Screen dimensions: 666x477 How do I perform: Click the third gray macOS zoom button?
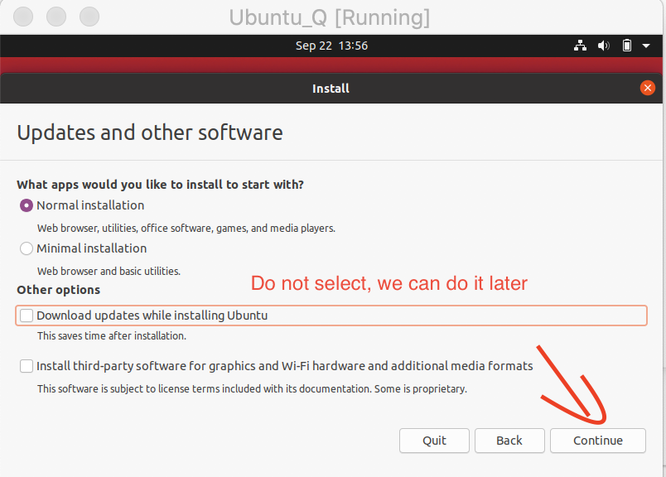click(x=89, y=17)
